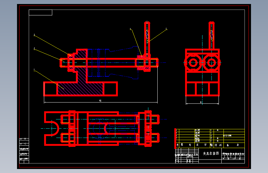Viewport: 268px width, 173px height.
Task: Click the "图号" column header in parts list
Action: click(186, 145)
